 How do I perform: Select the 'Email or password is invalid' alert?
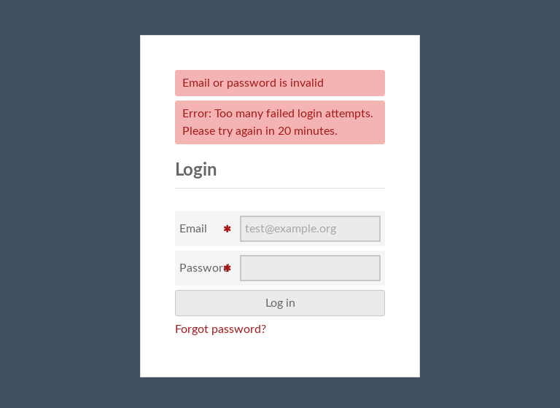point(280,83)
